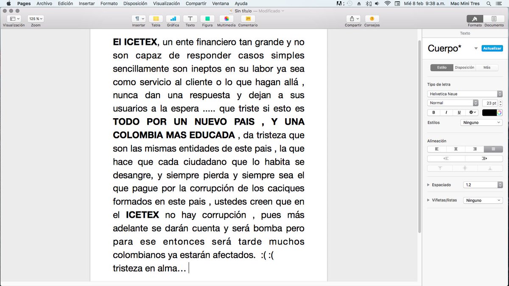This screenshot has height=286, width=509.
Task: Toggle italic with the I button
Action: [446, 112]
